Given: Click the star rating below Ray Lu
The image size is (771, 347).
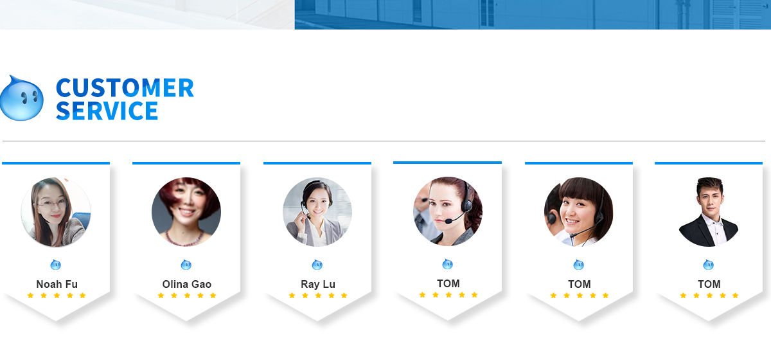Looking at the screenshot, I should click(318, 296).
